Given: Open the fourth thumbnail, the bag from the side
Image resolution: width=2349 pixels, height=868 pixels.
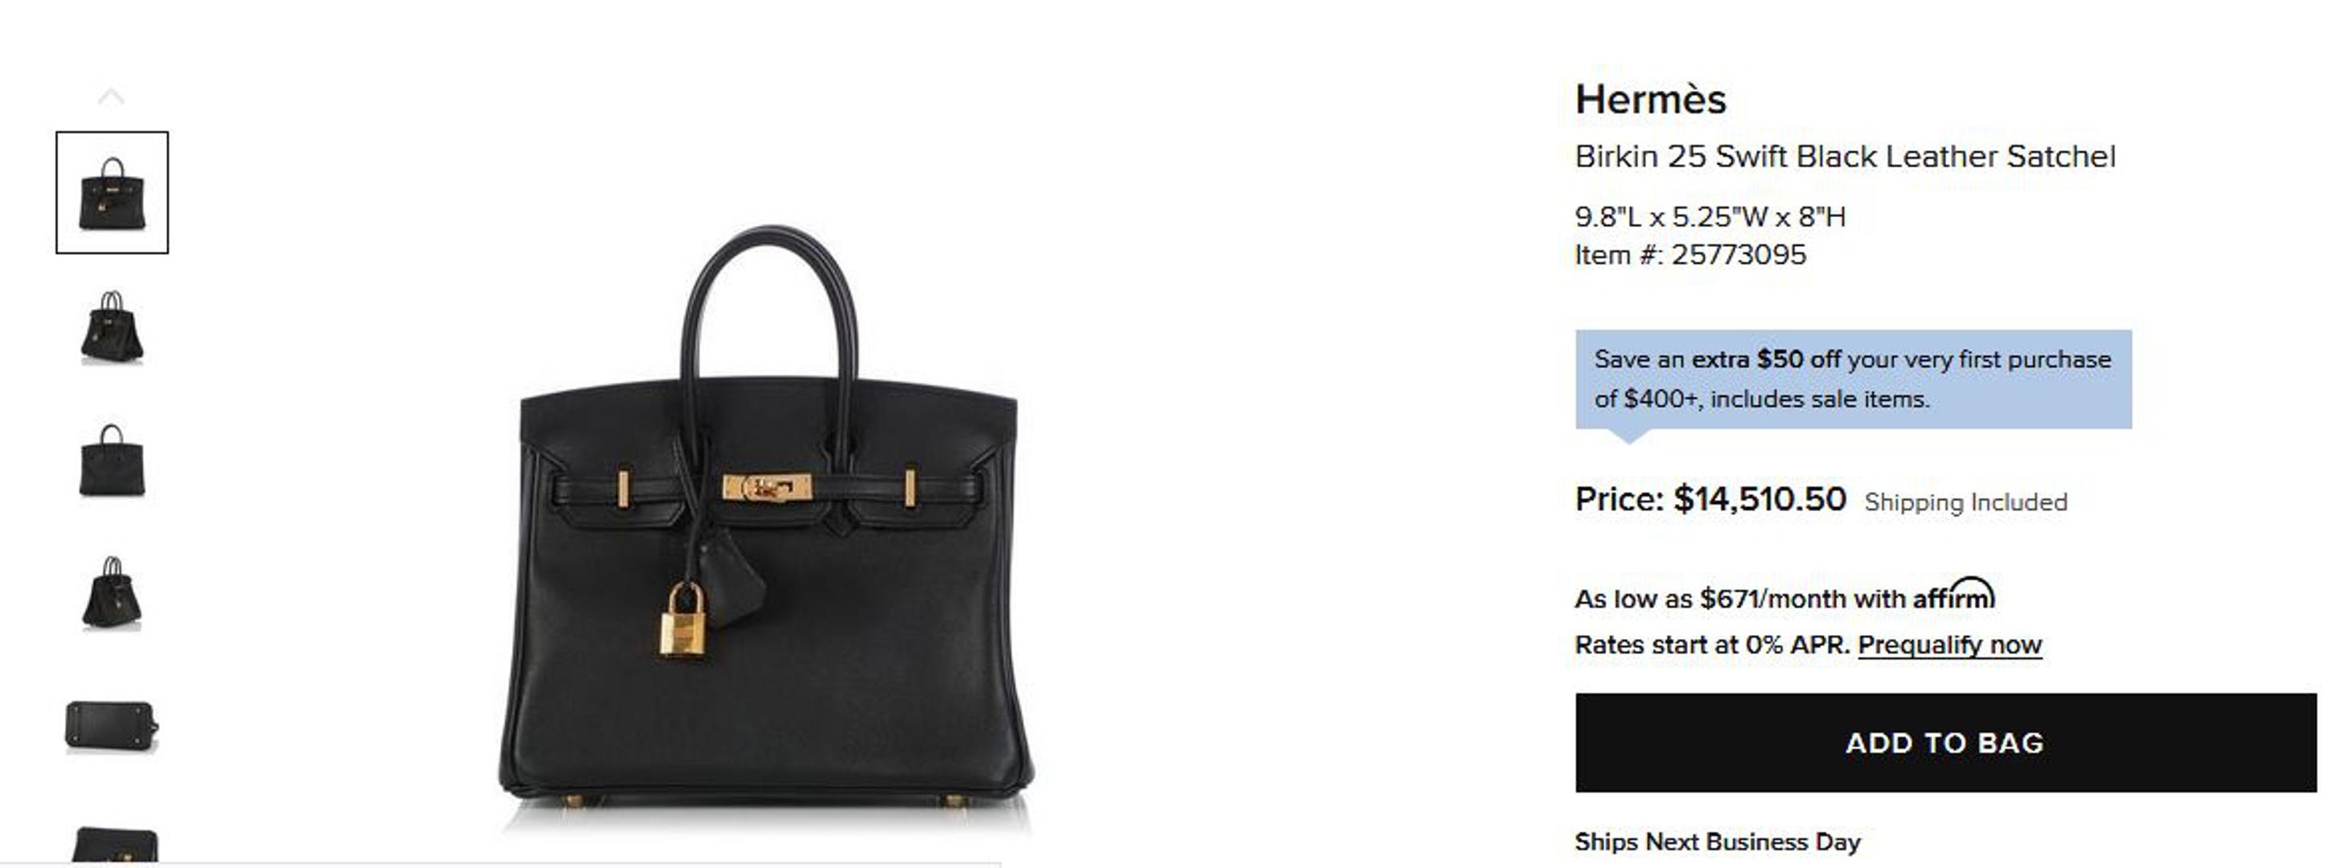Looking at the screenshot, I should pyautogui.click(x=112, y=594).
